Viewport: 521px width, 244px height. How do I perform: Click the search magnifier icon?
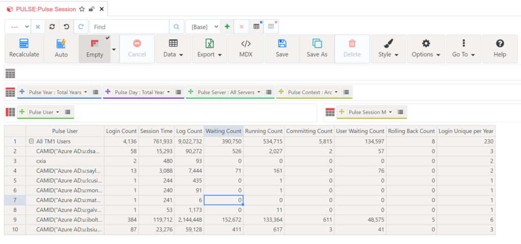click(177, 26)
